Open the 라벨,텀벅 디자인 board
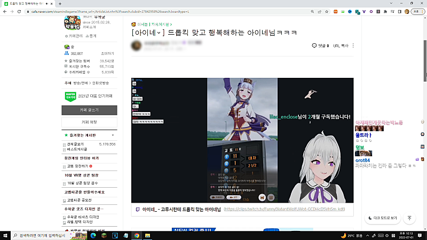The width and height of the screenshot is (427, 240). click(x=80, y=222)
